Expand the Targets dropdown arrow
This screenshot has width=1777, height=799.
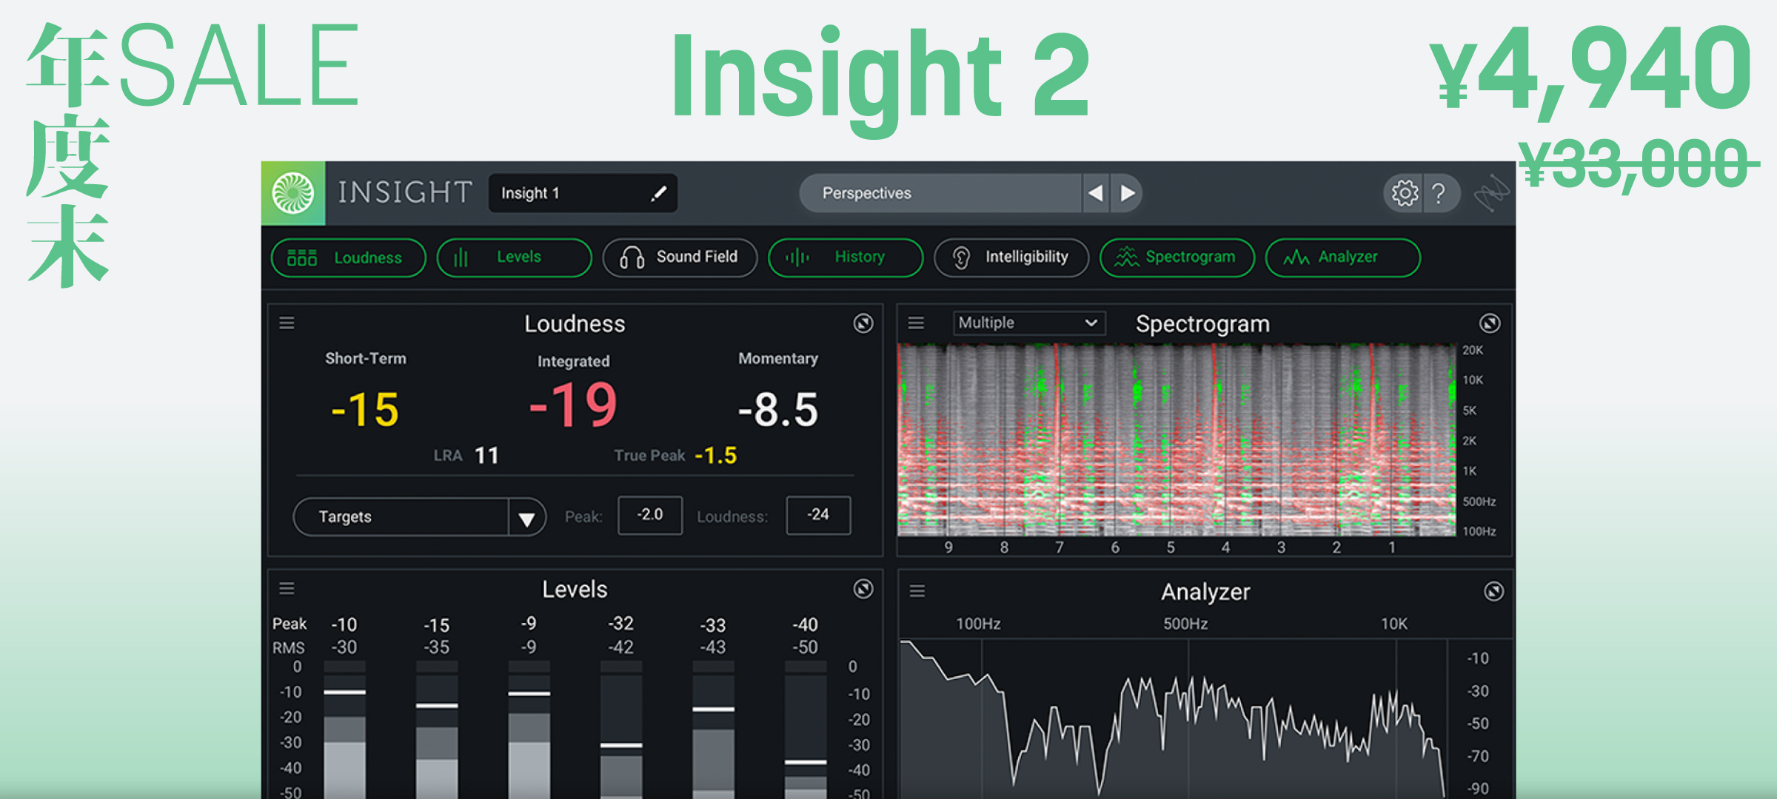[526, 518]
